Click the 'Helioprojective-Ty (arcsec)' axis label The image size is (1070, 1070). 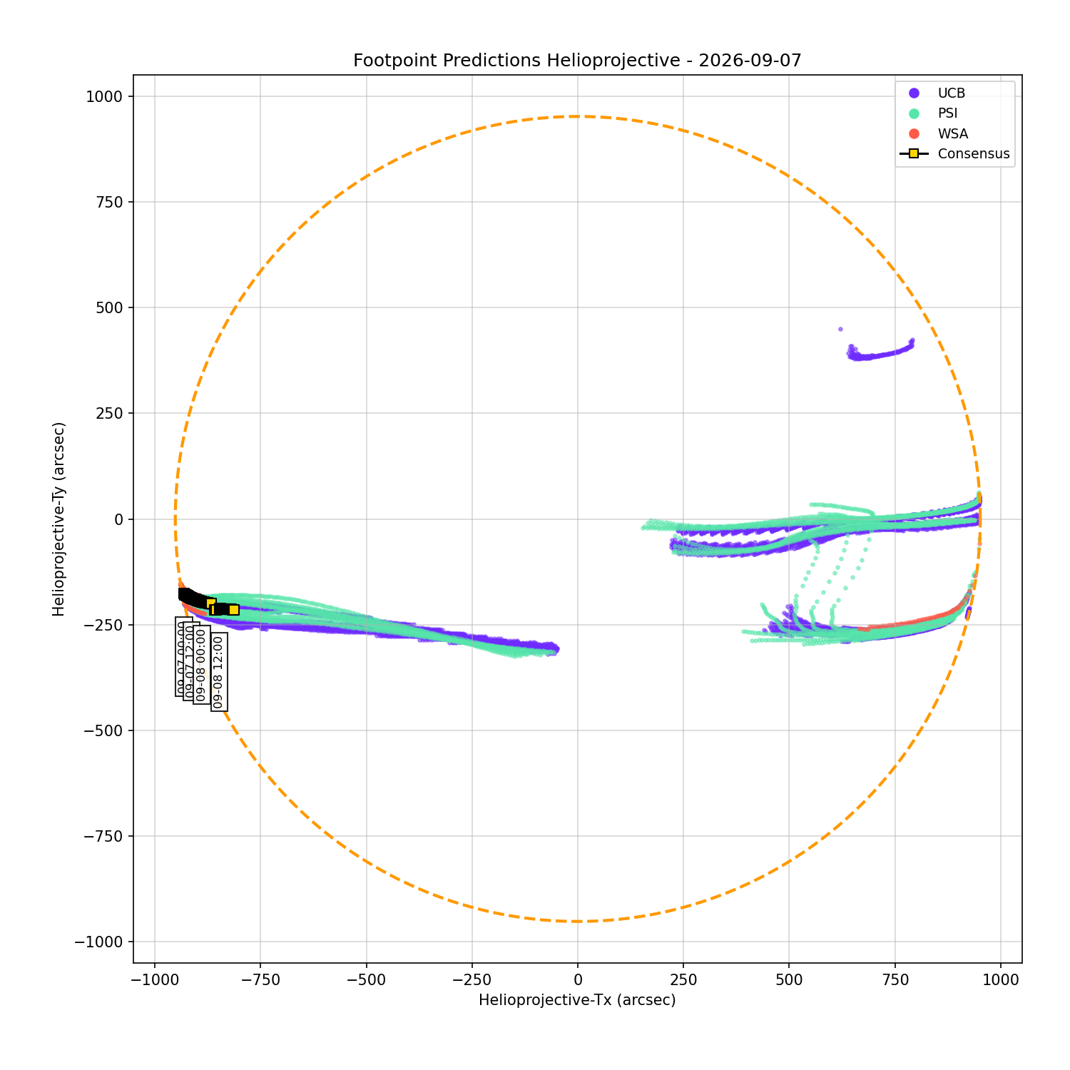tap(59, 519)
